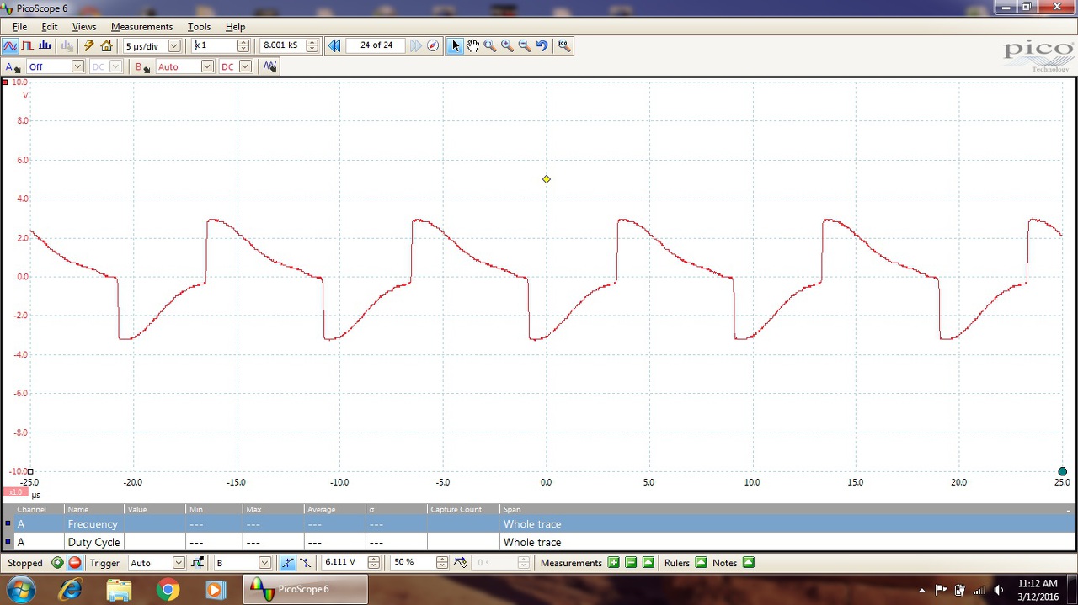Open the Windows Start menu
This screenshot has width=1078, height=605.
[x=19, y=590]
